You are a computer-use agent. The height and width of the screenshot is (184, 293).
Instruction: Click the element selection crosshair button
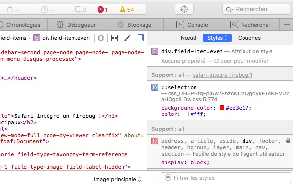[184, 9]
